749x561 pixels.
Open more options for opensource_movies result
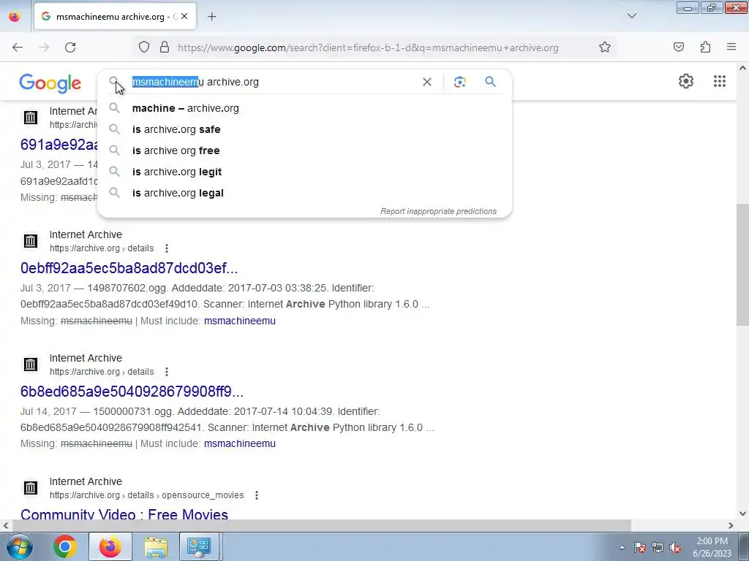[257, 495]
